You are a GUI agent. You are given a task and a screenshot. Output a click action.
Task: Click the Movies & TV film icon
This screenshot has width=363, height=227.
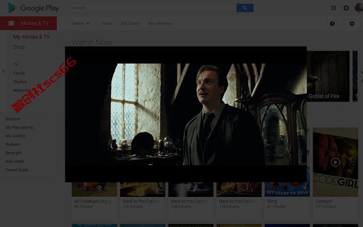(11, 23)
